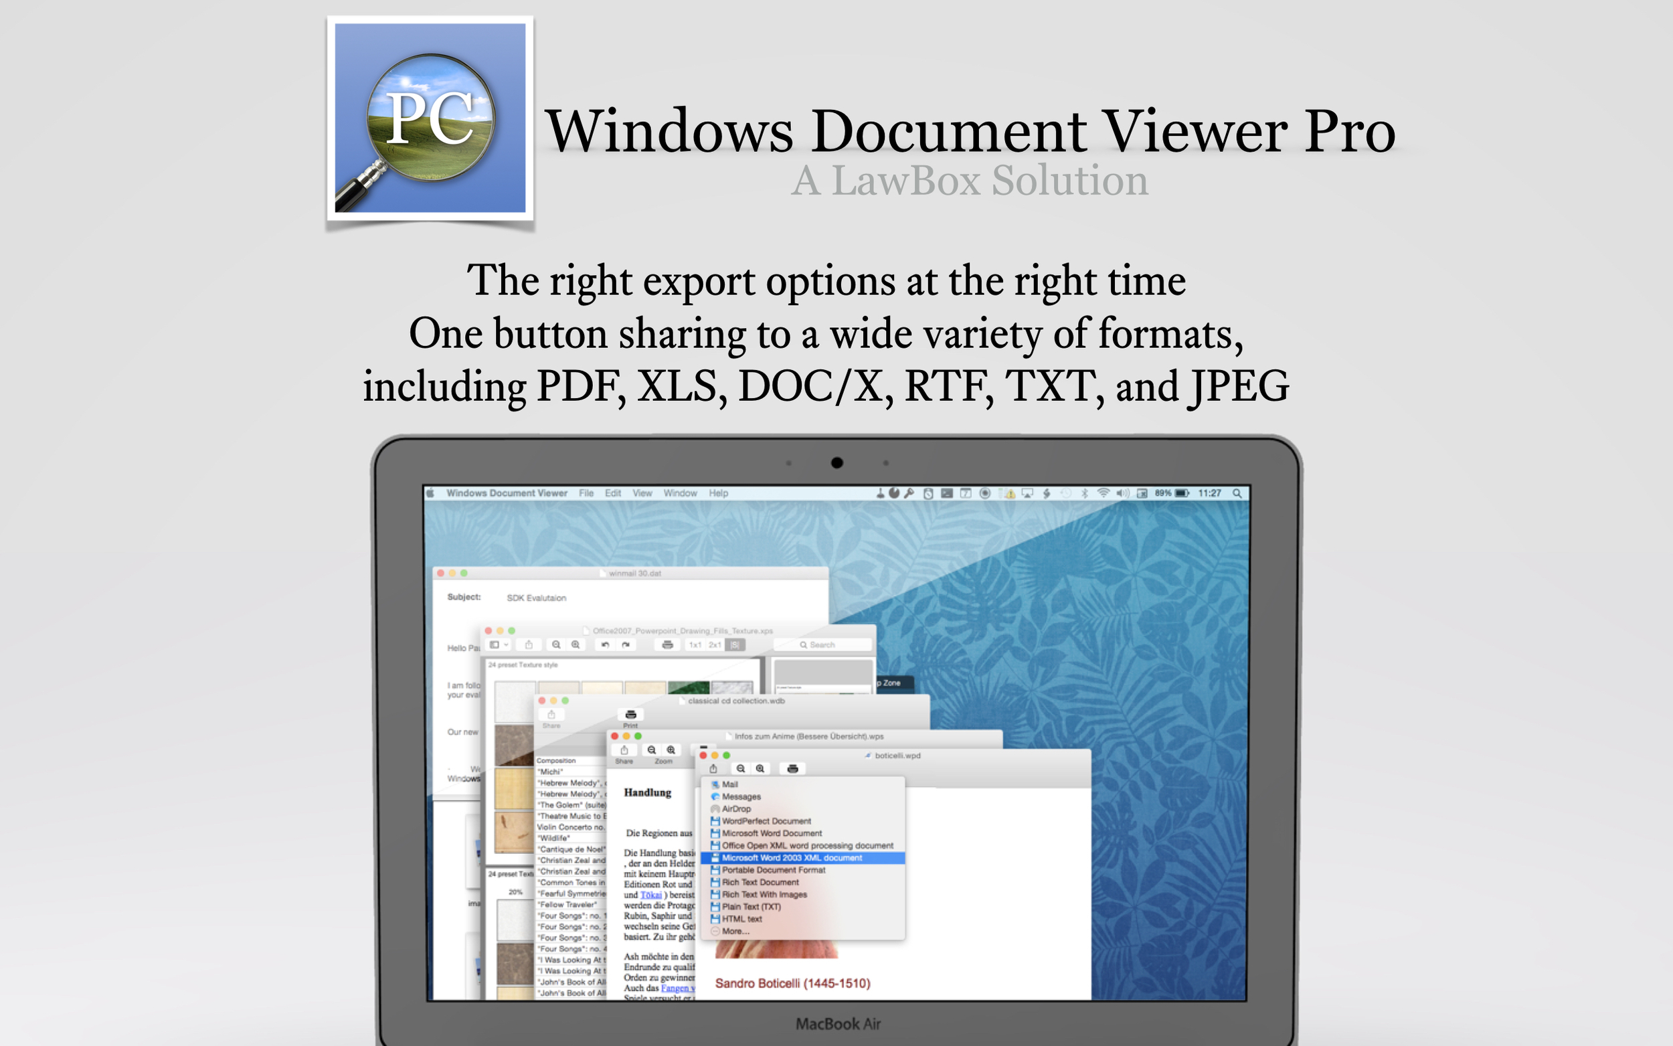This screenshot has width=1673, height=1046.
Task: Click the green marble texture swatch
Action: [x=688, y=688]
